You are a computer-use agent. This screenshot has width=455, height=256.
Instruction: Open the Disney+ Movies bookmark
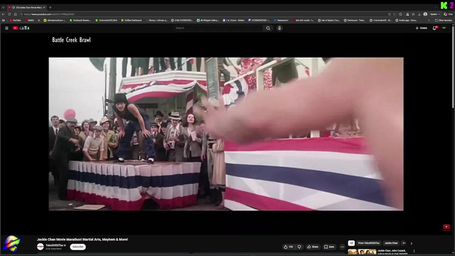tap(156, 20)
